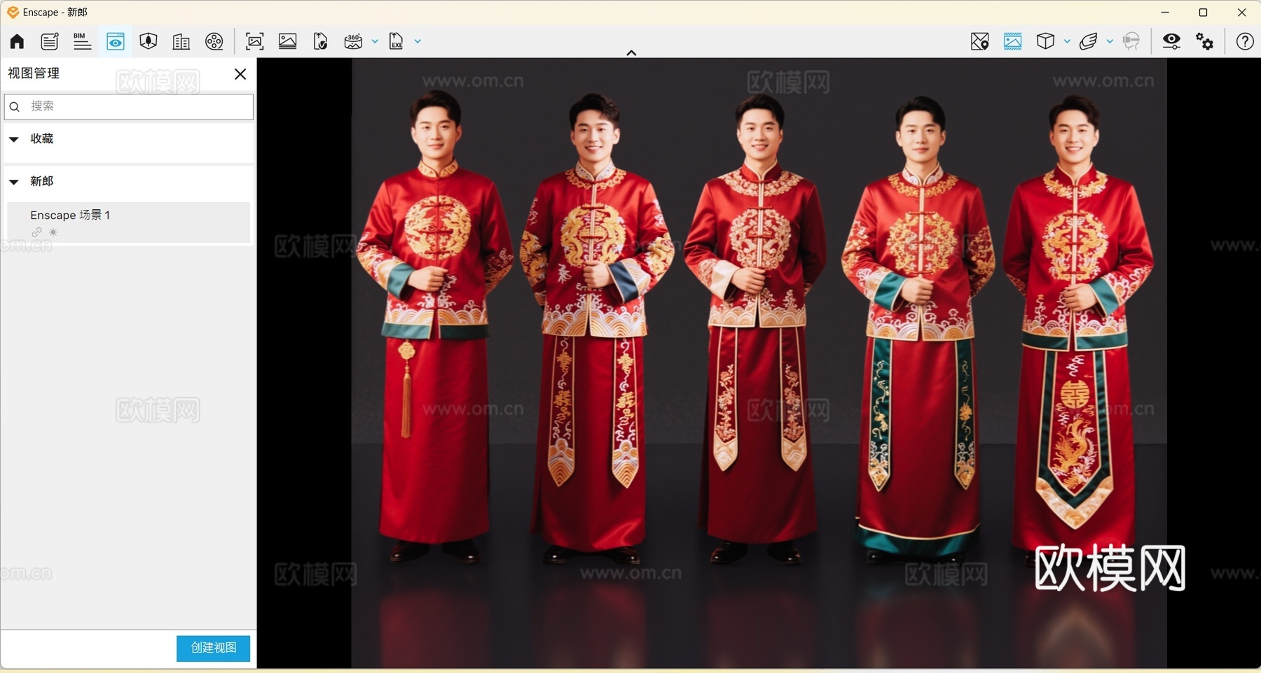This screenshot has height=673, width=1261.
Task: Open the video editor film reel
Action: click(x=214, y=41)
